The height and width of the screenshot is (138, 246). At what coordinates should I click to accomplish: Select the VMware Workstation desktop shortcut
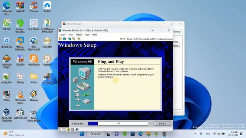(20, 43)
